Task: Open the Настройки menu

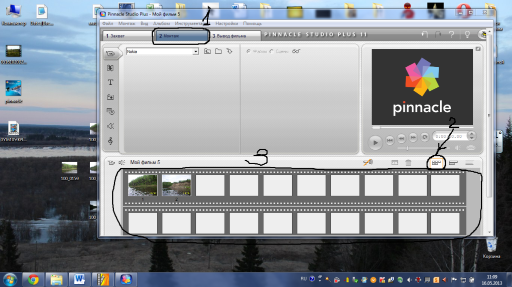Action: coord(226,23)
